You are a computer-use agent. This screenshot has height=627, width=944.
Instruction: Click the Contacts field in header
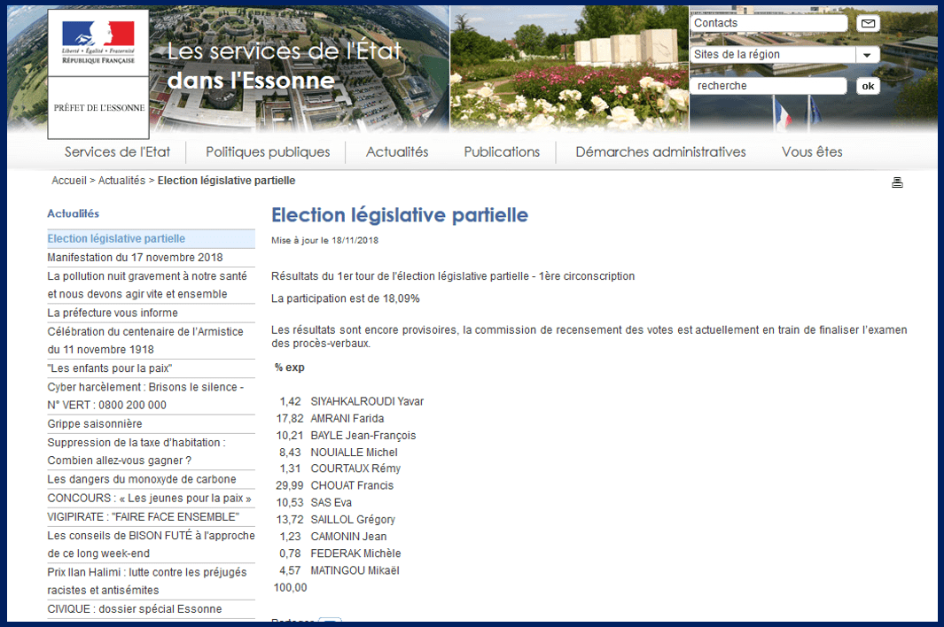click(x=768, y=24)
